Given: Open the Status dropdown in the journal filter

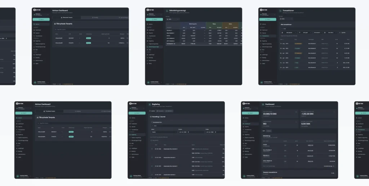Looking at the screenshot, I should coord(164,132).
